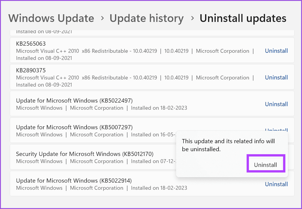Uninstall the KB5022914 Windows update
Image resolution: width=302 pixels, height=209 pixels.
(x=276, y=184)
